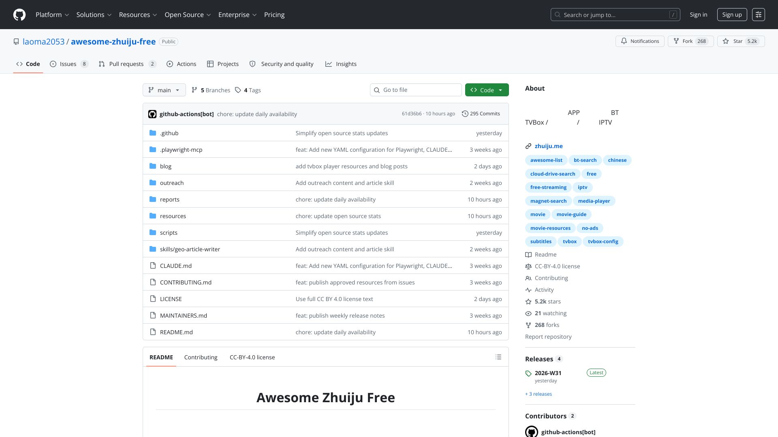Open the green Code dropdown button
This screenshot has width=778, height=437.
point(487,90)
